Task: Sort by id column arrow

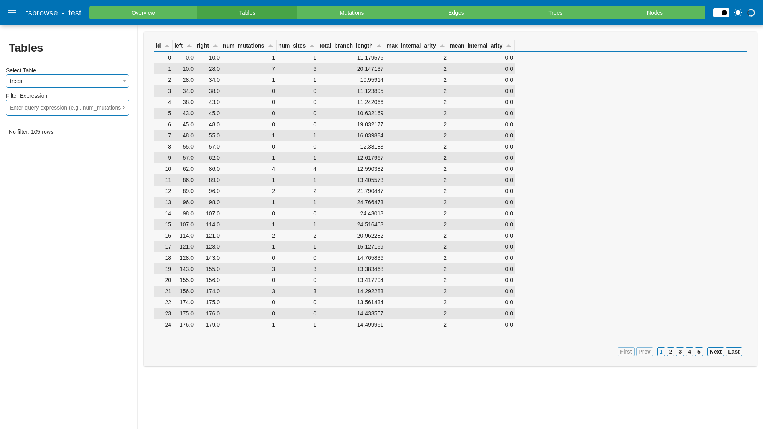Action: point(167,46)
